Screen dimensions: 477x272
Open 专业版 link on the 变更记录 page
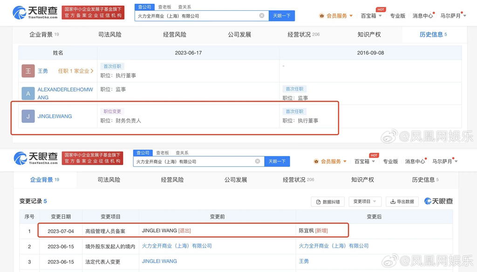[x=390, y=161]
